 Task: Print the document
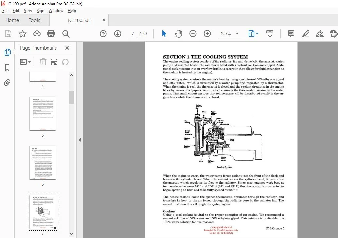click(x=51, y=34)
